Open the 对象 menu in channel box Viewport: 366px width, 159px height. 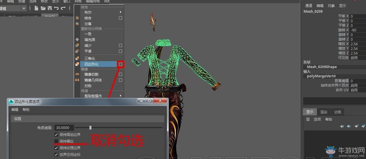(331, 5)
